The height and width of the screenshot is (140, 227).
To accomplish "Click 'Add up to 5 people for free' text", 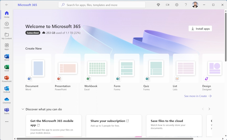I will point(105,126).
